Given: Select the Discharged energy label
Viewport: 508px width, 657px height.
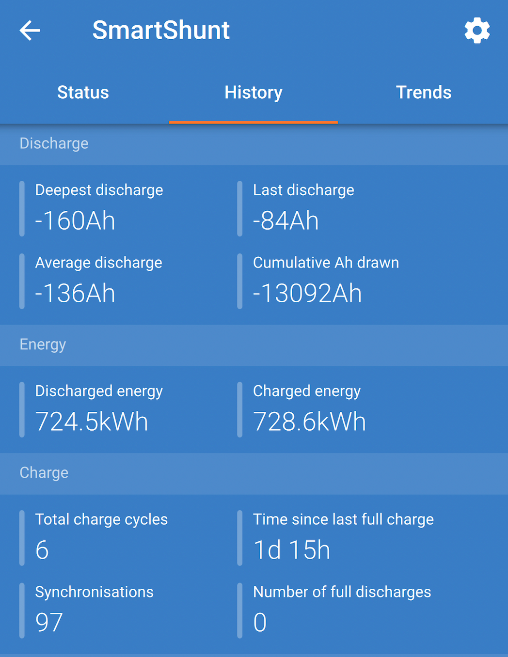Looking at the screenshot, I should (99, 391).
